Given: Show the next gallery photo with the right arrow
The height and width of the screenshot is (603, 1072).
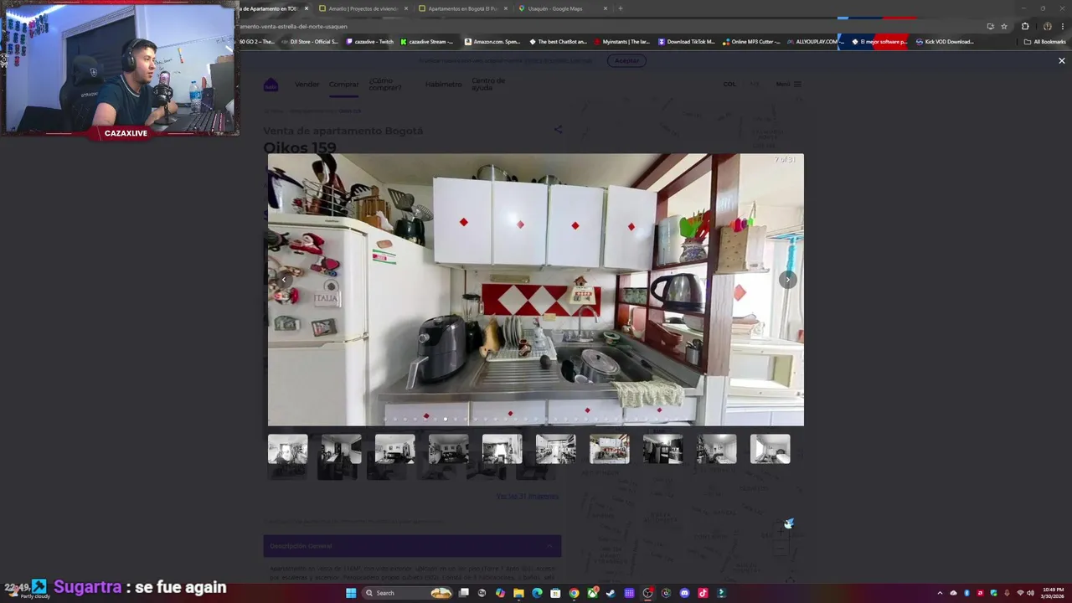Looking at the screenshot, I should [x=787, y=280].
